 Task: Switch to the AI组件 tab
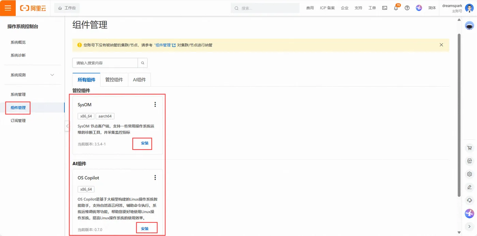pos(139,79)
